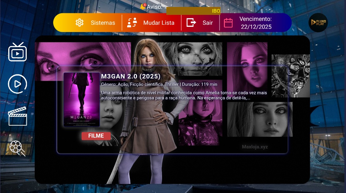Screen dimensions: 346x193
Task: Click the switch-users icon beside Mudar Lista
Action: (132, 23)
